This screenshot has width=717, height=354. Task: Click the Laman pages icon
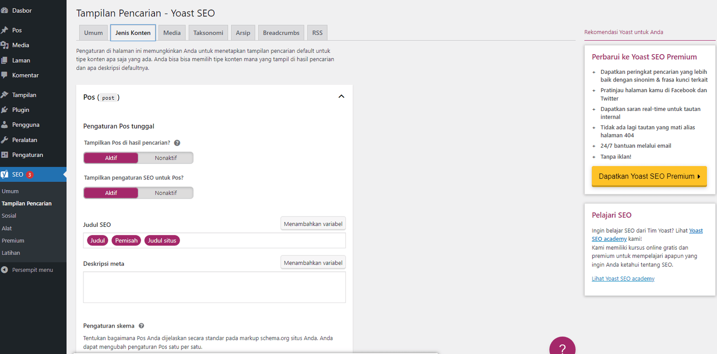(x=4, y=60)
